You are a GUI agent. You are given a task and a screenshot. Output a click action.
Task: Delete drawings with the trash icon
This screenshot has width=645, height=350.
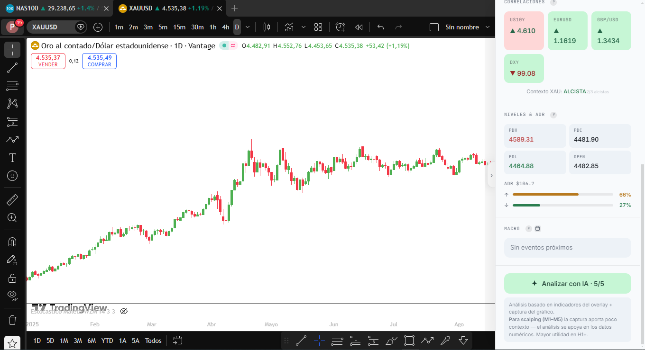[x=12, y=320]
